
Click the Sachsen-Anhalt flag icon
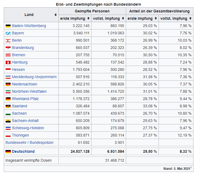(x=8, y=121)
